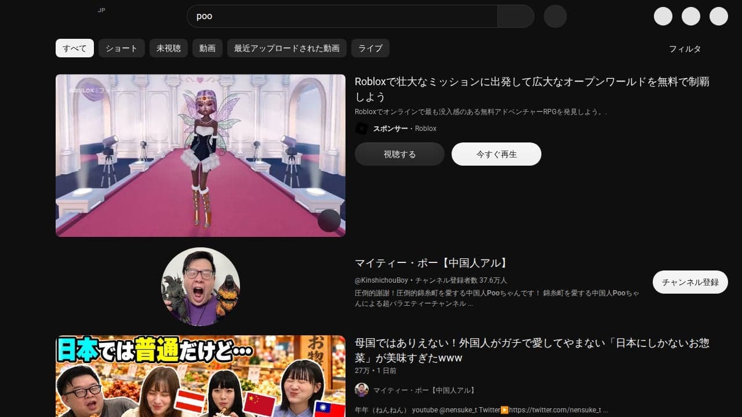Select the 最近アップロードされた動画 chip
This screenshot has height=417, width=742.
click(287, 48)
